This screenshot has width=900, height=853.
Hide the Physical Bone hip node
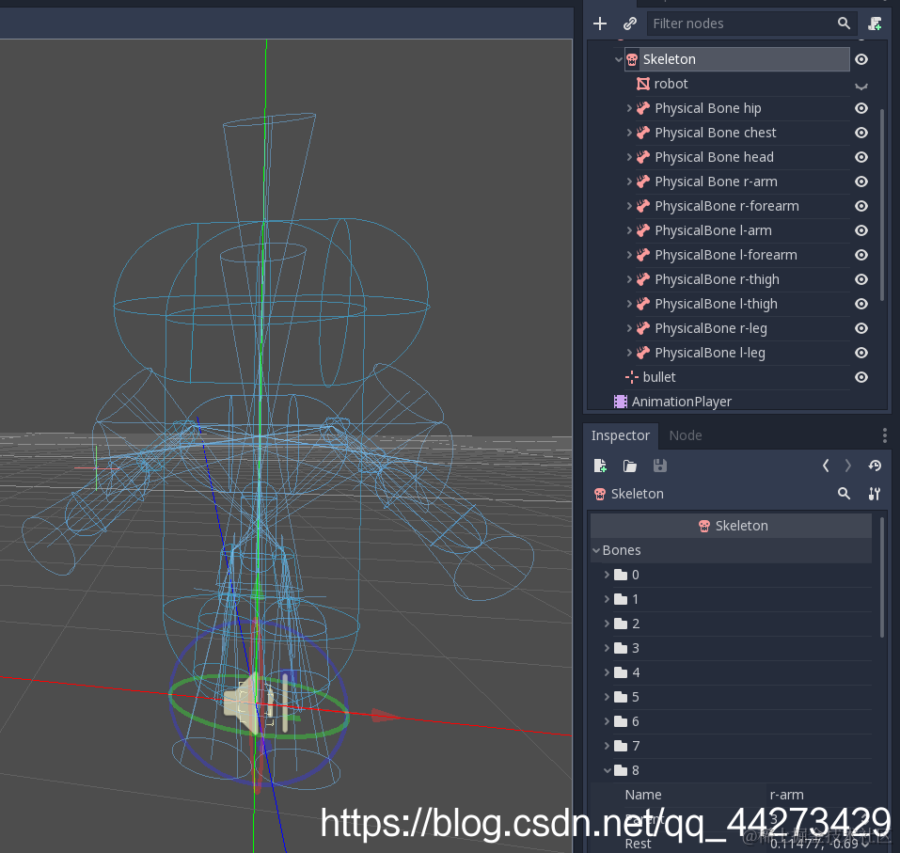pos(861,108)
